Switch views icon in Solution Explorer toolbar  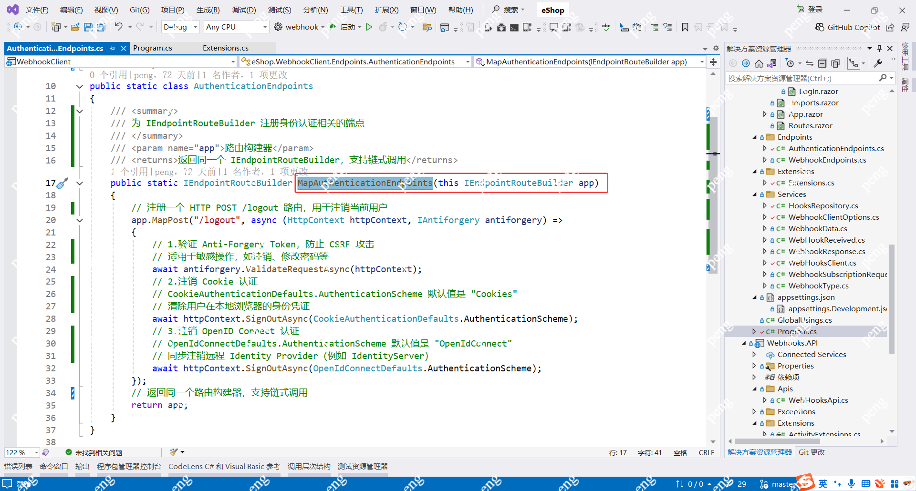772,63
